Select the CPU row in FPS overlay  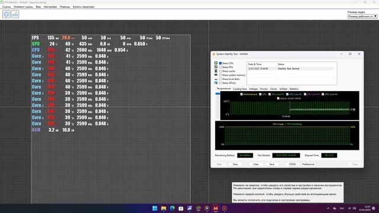click(x=80, y=50)
